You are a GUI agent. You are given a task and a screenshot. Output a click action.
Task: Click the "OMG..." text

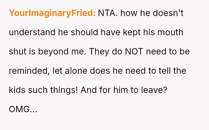[23, 109]
